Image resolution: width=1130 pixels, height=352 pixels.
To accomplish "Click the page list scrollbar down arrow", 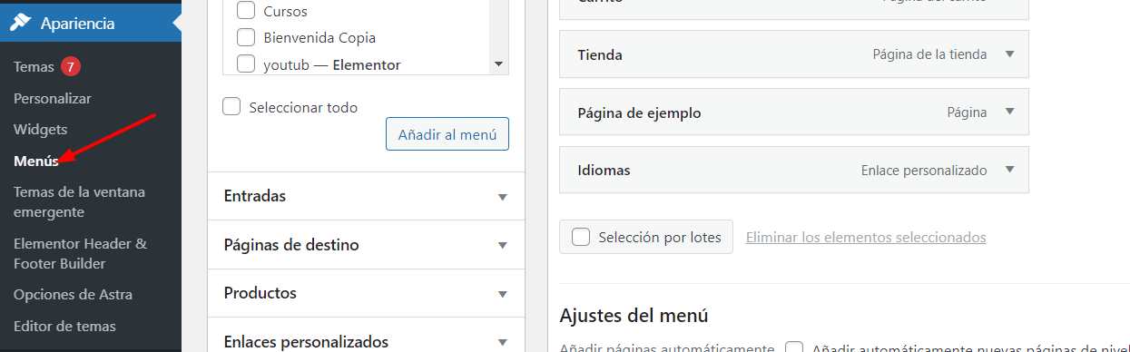I will click(x=497, y=64).
